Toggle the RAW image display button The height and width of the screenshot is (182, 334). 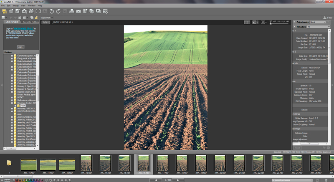tap(46, 23)
